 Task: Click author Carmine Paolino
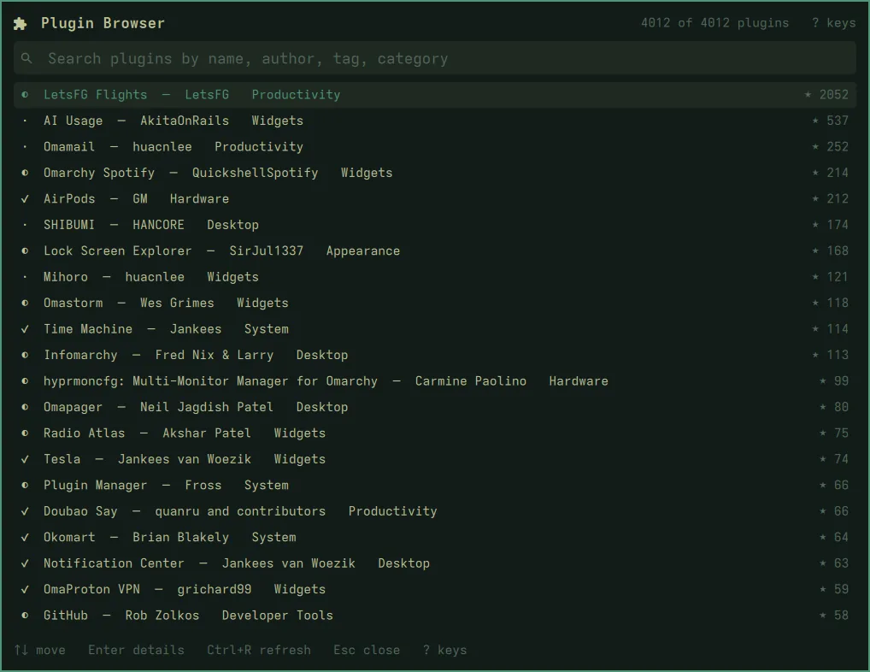click(471, 381)
